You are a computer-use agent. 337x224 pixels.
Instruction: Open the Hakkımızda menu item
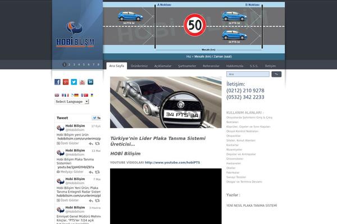(235, 66)
